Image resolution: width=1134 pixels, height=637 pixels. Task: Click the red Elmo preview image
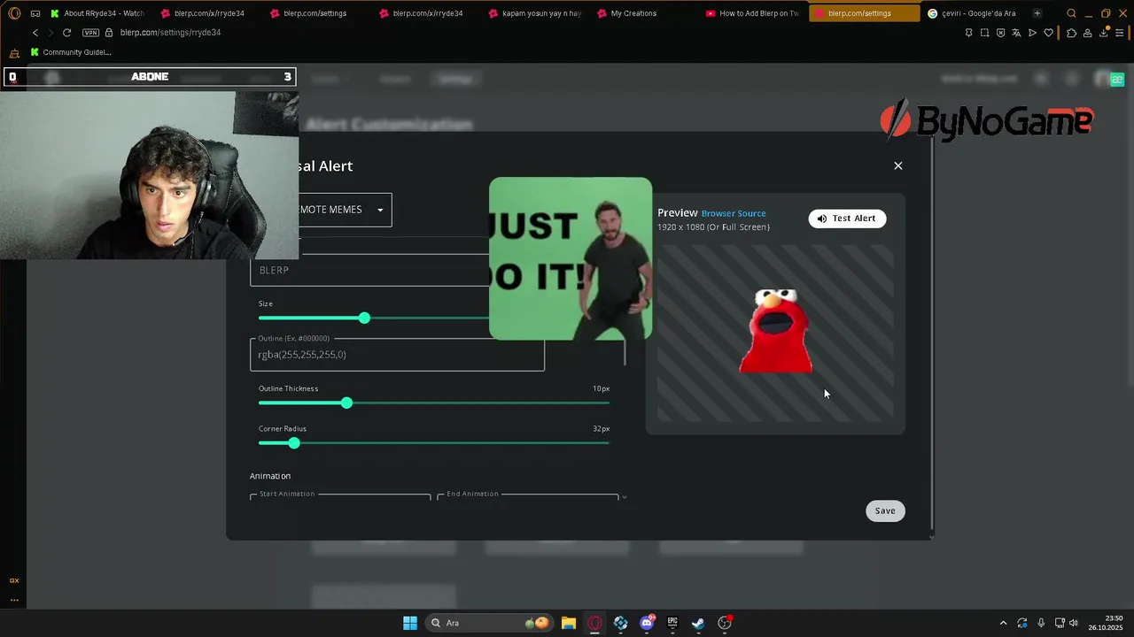click(x=775, y=331)
